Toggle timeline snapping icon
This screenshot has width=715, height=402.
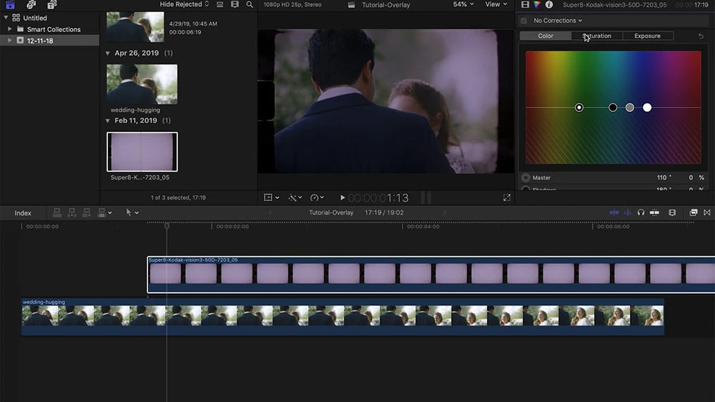(654, 213)
